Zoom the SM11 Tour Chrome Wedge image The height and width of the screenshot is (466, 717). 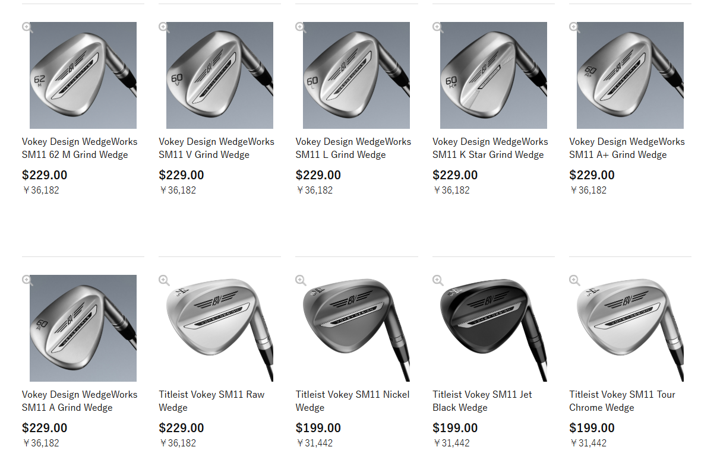[x=574, y=280]
